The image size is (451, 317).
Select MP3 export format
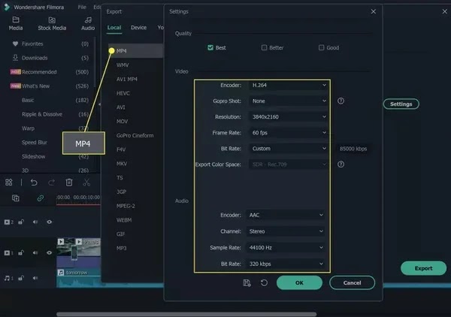pos(121,249)
